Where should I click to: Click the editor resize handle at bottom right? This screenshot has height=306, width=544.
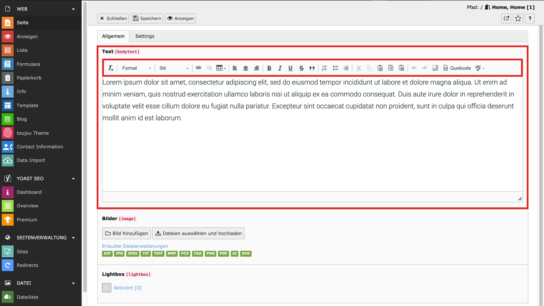tap(519, 198)
